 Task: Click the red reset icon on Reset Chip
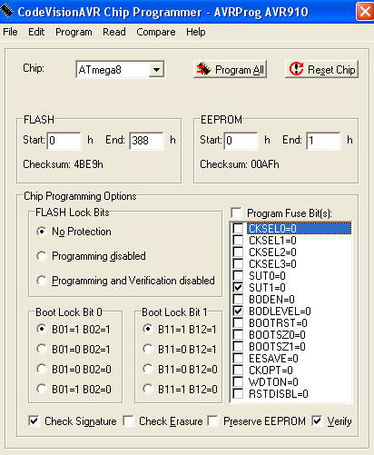click(296, 69)
